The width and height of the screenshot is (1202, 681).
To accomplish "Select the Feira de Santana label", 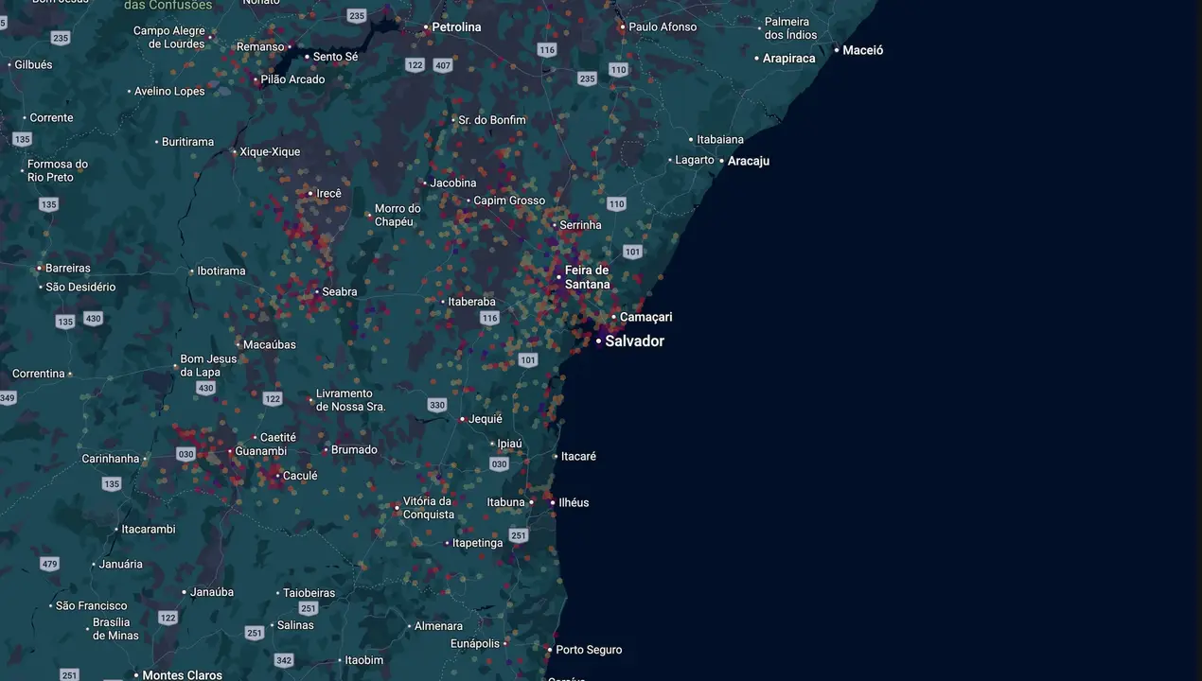I will [x=588, y=277].
